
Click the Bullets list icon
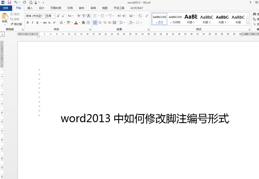(x=95, y=16)
